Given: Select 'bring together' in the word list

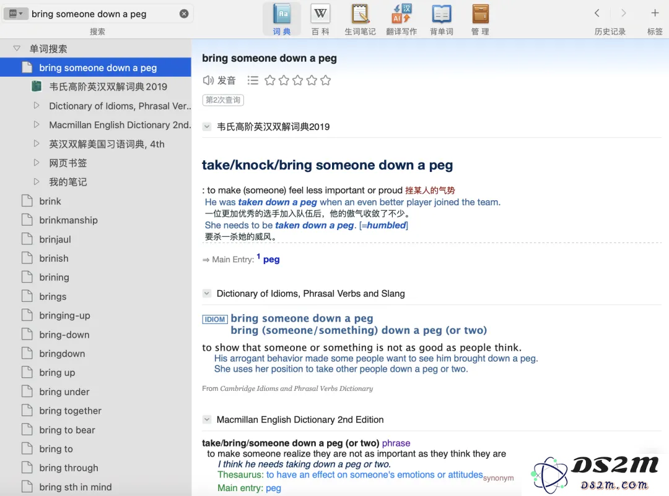Looking at the screenshot, I should coord(95,411).
